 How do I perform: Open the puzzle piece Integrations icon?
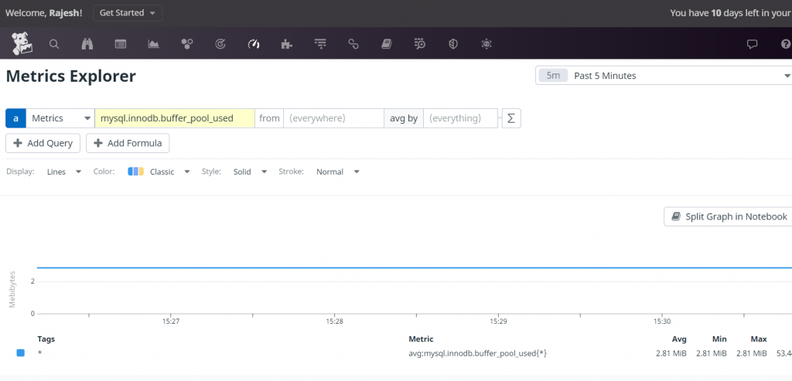pos(287,44)
